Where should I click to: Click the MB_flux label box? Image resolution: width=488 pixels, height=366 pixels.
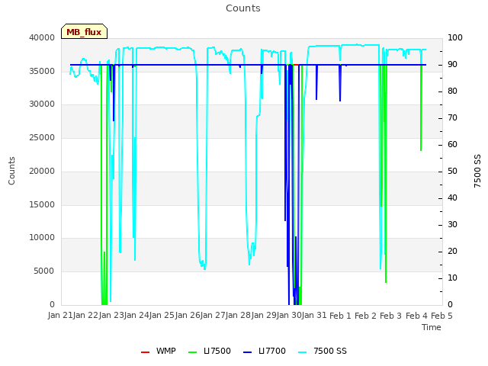coord(84,31)
